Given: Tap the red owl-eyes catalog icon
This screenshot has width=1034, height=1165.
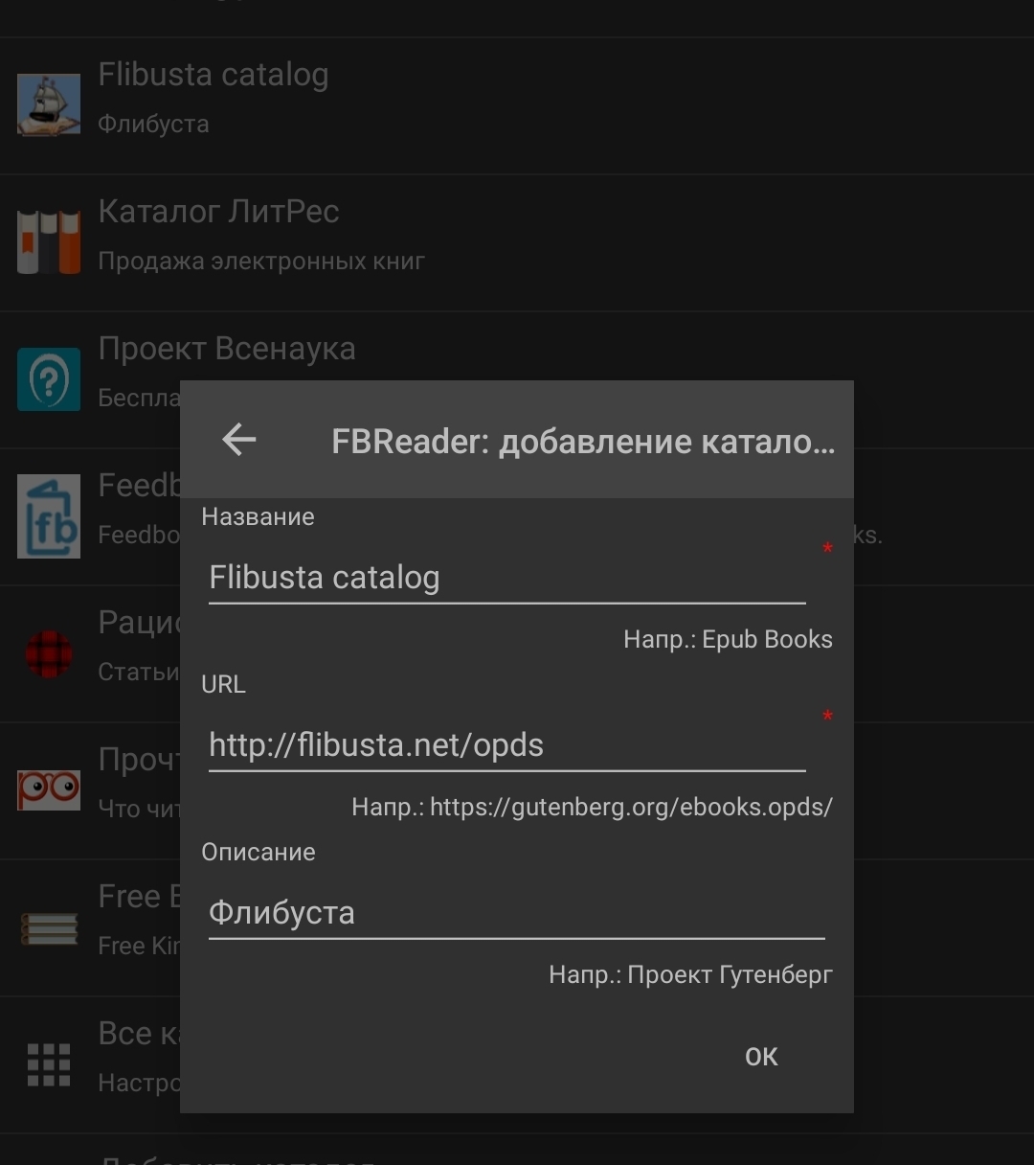Looking at the screenshot, I should [49, 789].
